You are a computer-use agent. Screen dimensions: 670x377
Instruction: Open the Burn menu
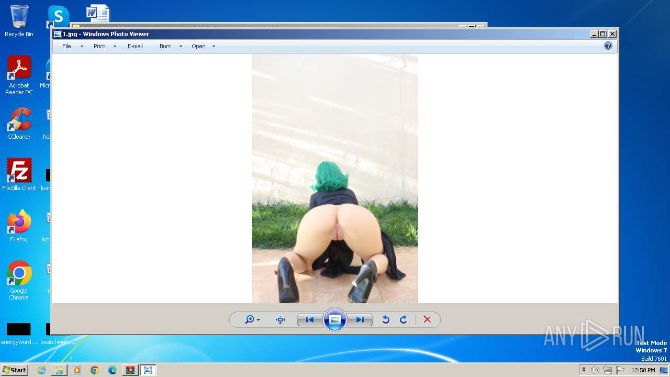(x=165, y=46)
